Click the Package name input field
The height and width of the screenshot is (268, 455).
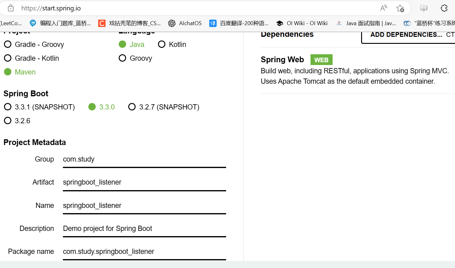click(145, 252)
